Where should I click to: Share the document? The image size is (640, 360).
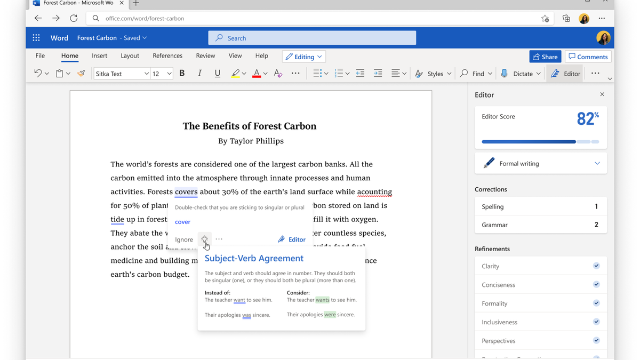[545, 56]
